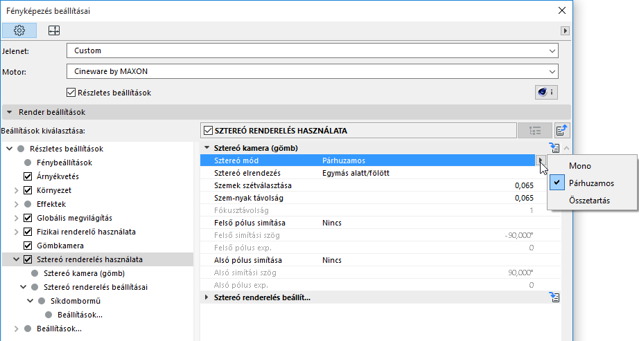Toggle Környezet checkbox
Viewport: 639px width, 341px height.
28,190
